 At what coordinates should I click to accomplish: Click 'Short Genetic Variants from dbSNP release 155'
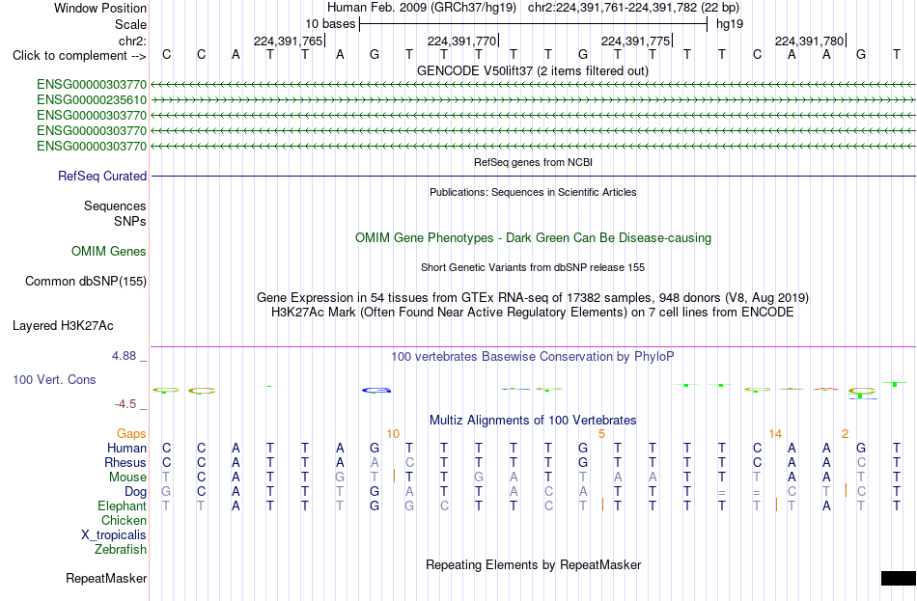[x=533, y=268]
